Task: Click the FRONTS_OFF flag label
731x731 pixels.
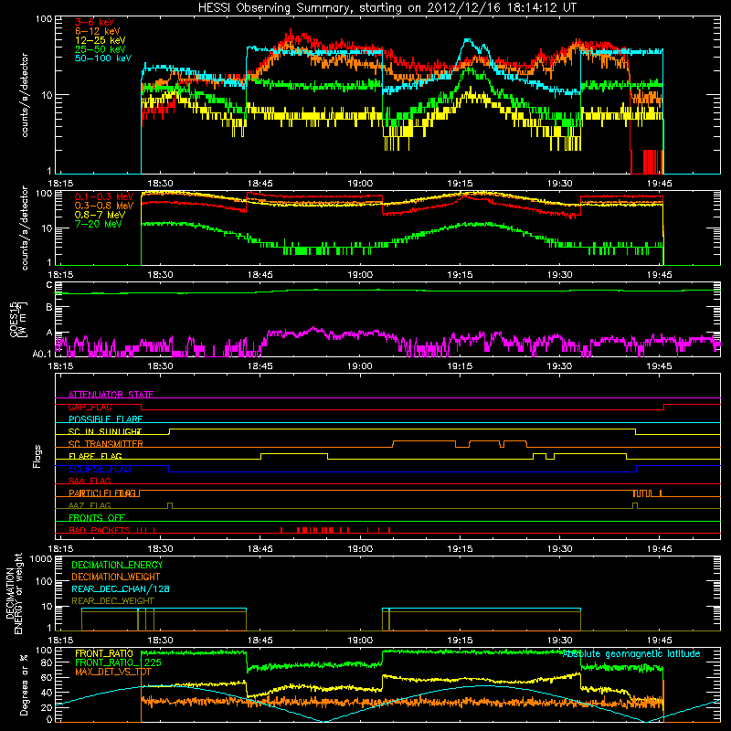Action: point(97,518)
